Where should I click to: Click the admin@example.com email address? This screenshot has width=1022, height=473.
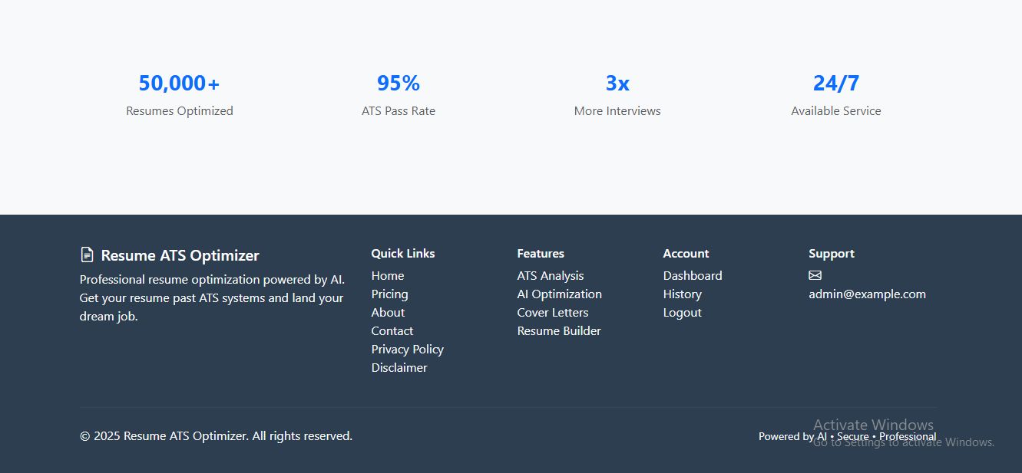[x=867, y=294]
